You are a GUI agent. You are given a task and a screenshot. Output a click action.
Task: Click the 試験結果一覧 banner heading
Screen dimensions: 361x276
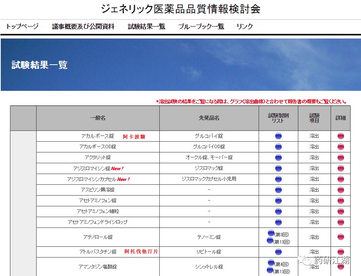pyautogui.click(x=39, y=65)
